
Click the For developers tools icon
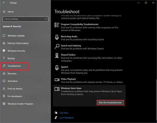4,96
